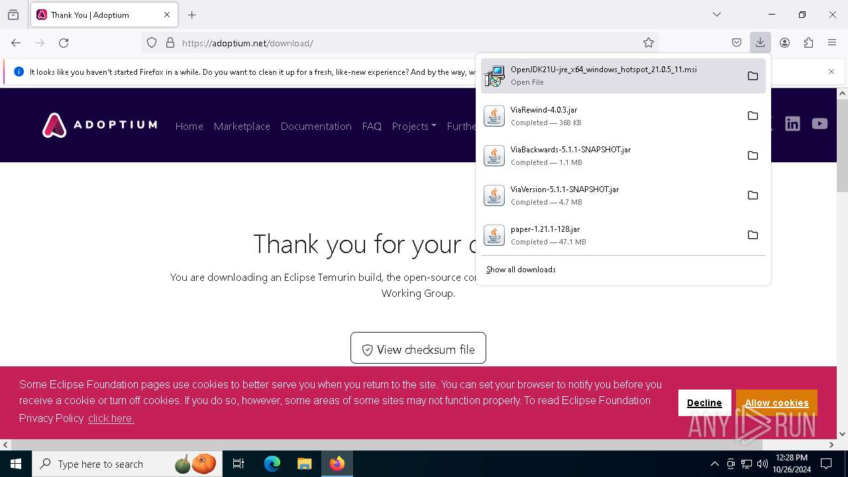Click the vertical page scrollbar thumb
Viewport: 848px width, 477px height.
843,146
